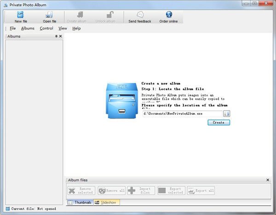Open the Help menu
This screenshot has height=215, width=276.
click(76, 28)
